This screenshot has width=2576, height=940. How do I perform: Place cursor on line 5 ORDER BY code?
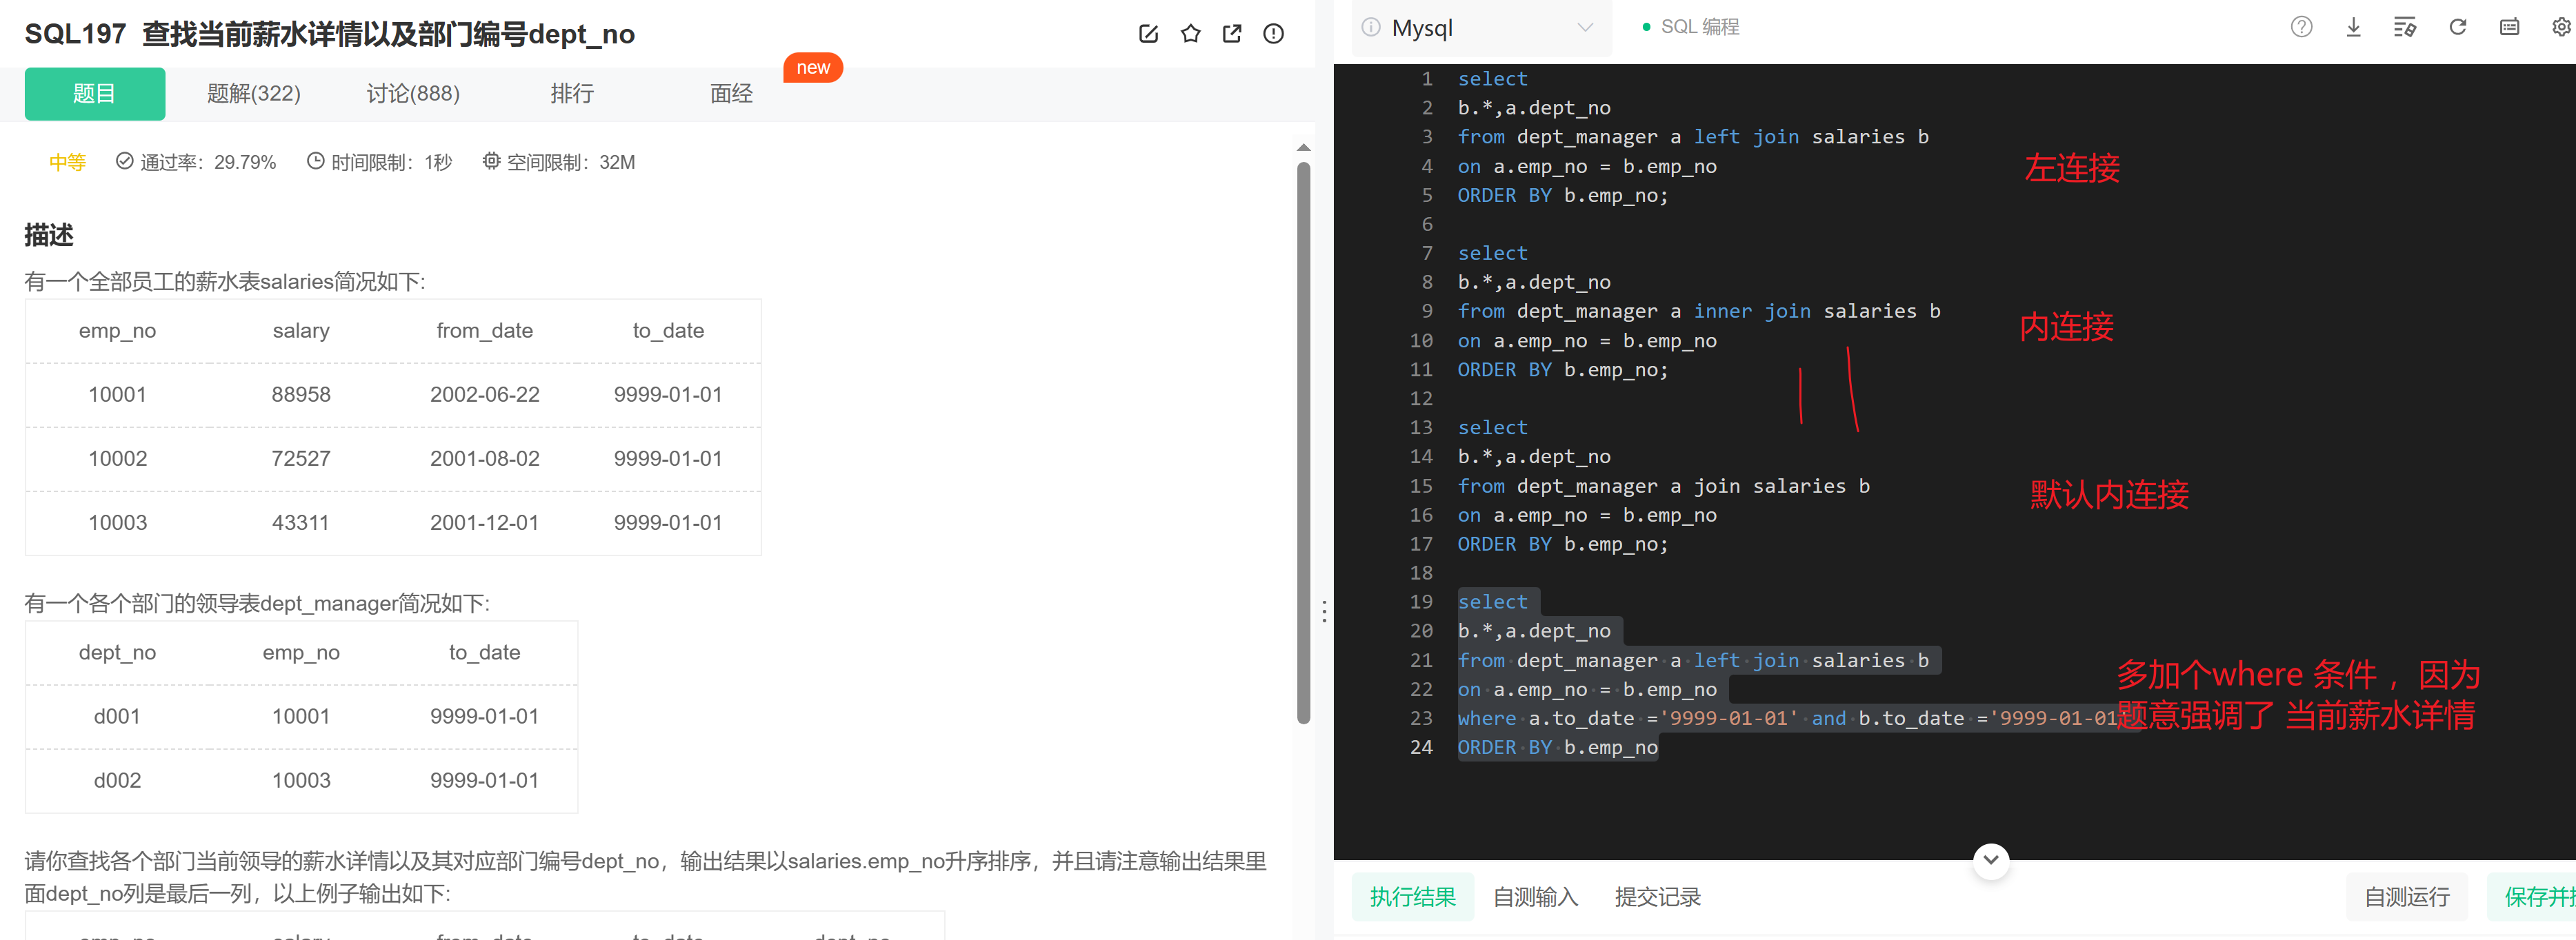pos(1562,196)
